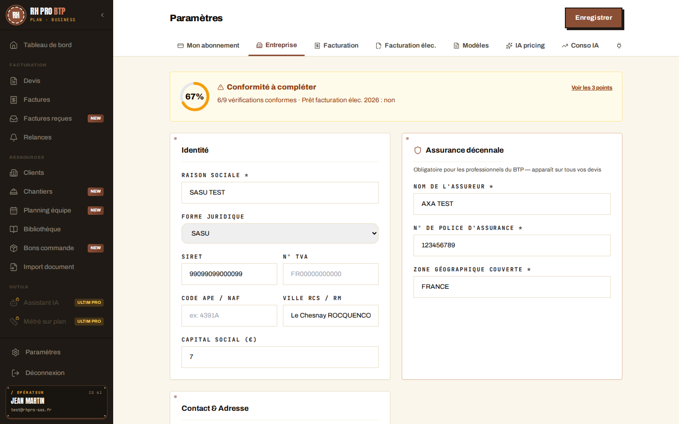Click the 67% conformity progress ring
Screen dimensions: 679x424
coord(195,97)
